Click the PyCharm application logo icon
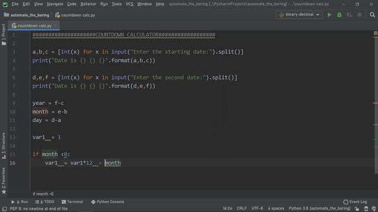 [5, 4]
